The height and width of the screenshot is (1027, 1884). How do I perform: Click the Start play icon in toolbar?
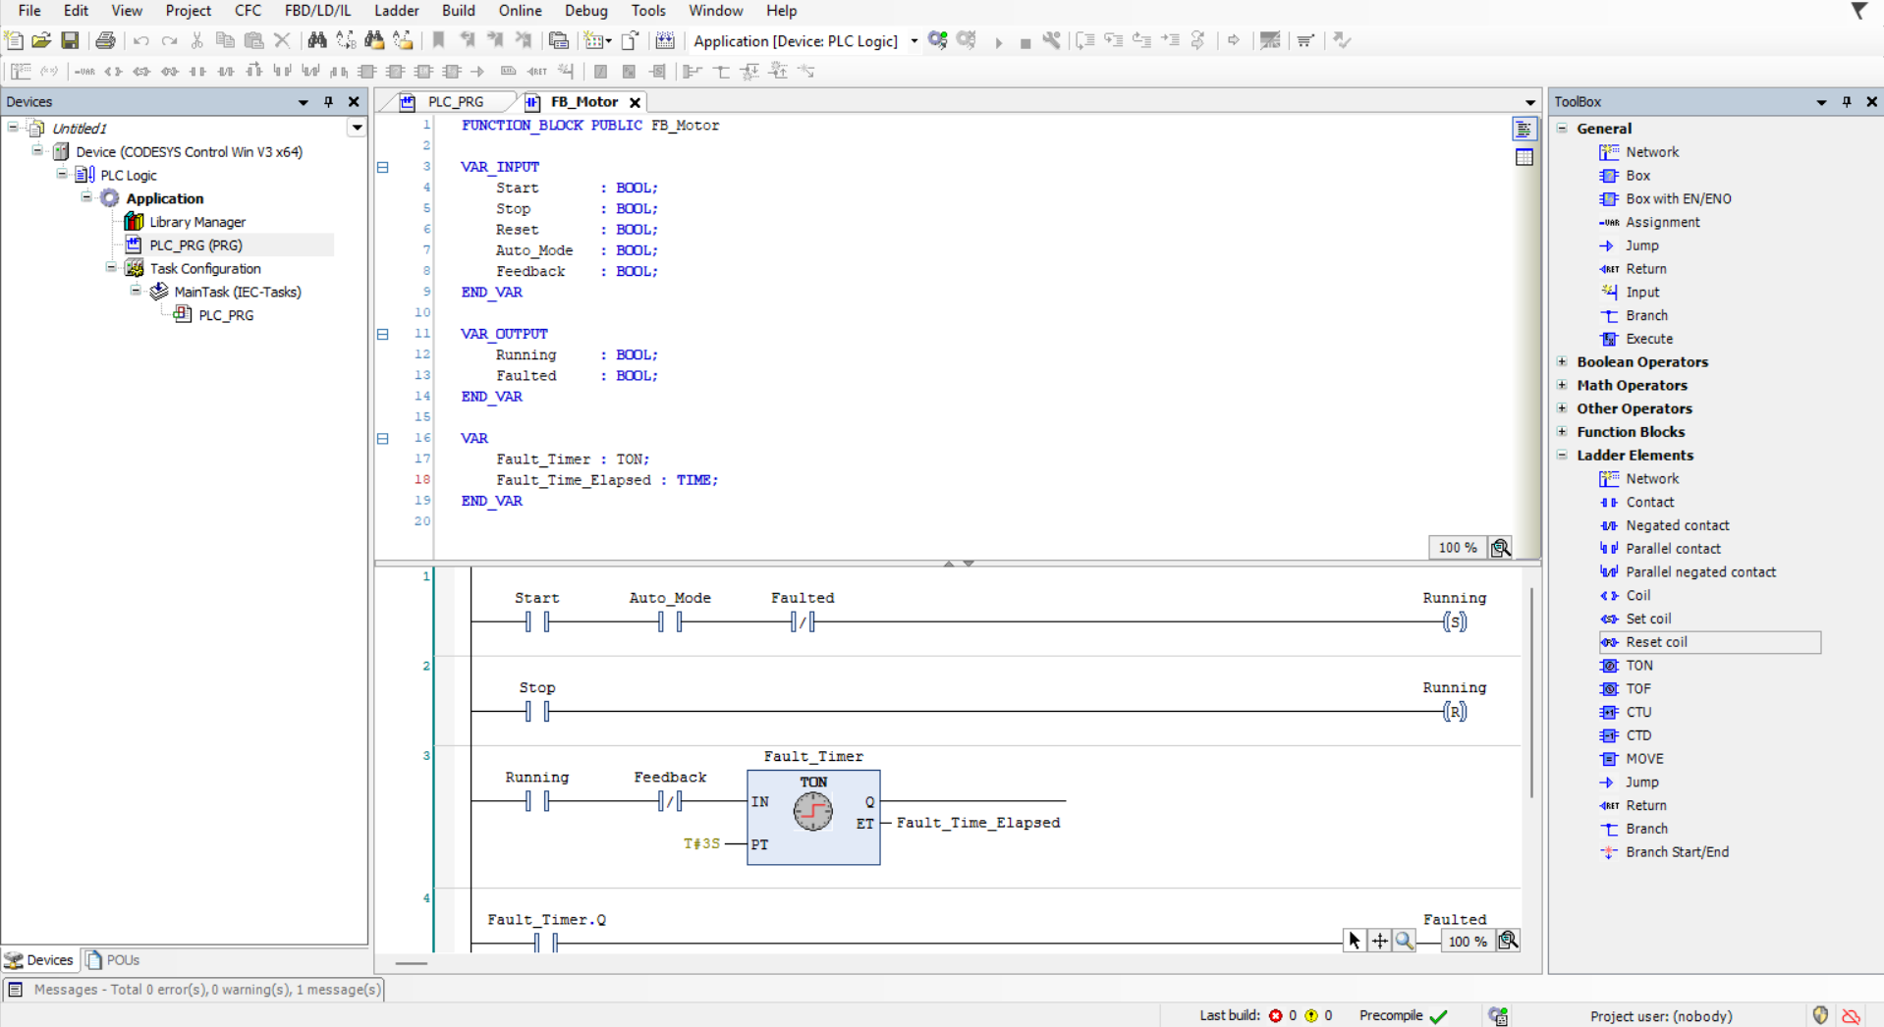tap(998, 41)
